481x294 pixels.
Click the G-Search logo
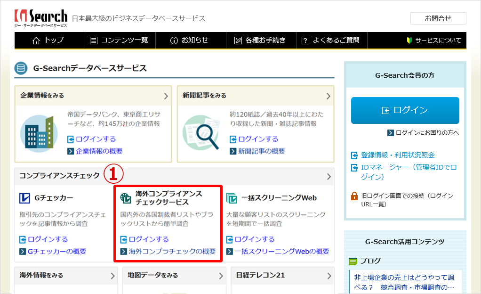point(41,18)
